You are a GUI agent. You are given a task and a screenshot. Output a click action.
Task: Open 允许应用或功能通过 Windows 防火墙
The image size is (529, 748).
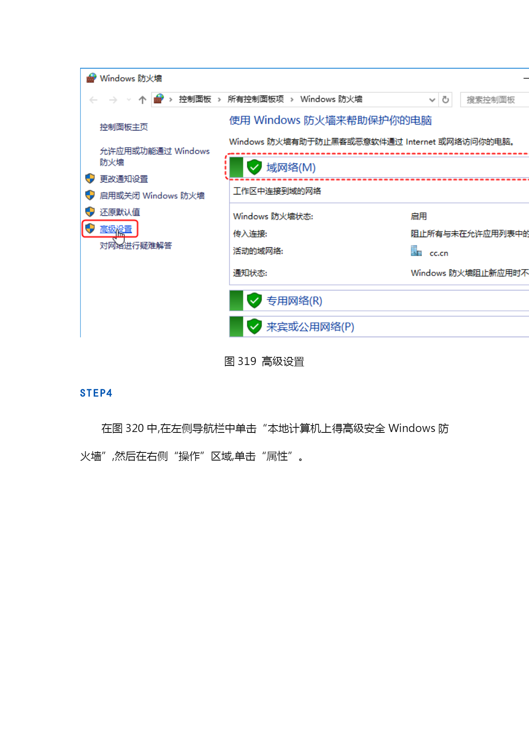(x=154, y=157)
